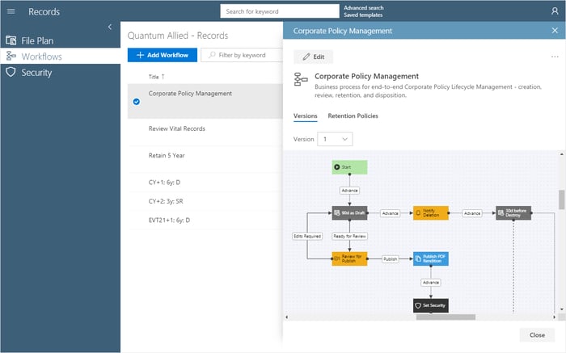Click the File Plan icon

(11, 40)
